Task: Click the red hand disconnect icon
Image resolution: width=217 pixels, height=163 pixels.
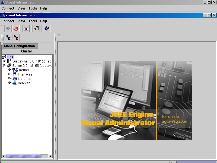Action: 16,29
